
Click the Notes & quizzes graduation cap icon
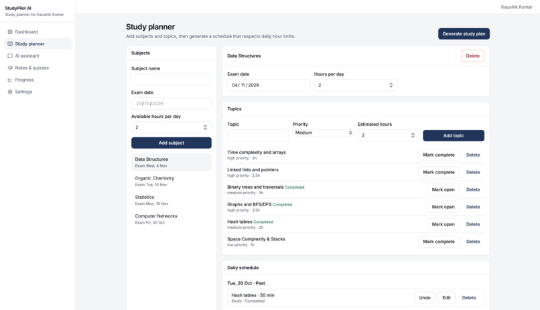(x=10, y=68)
